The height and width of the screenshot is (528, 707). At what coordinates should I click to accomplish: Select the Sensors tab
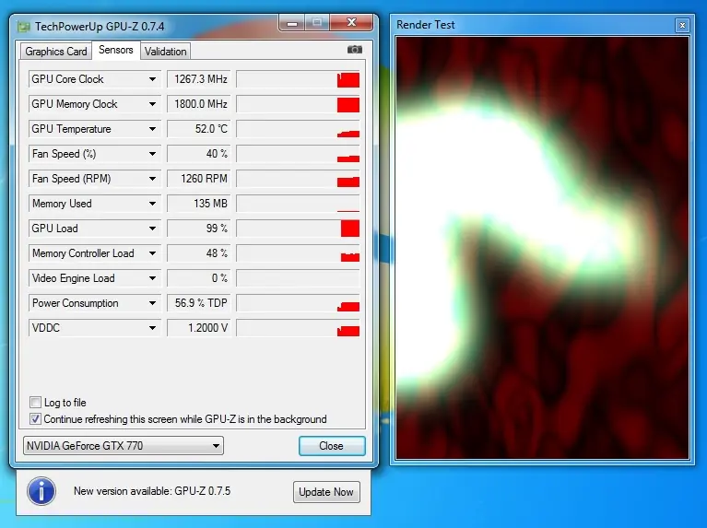116,50
